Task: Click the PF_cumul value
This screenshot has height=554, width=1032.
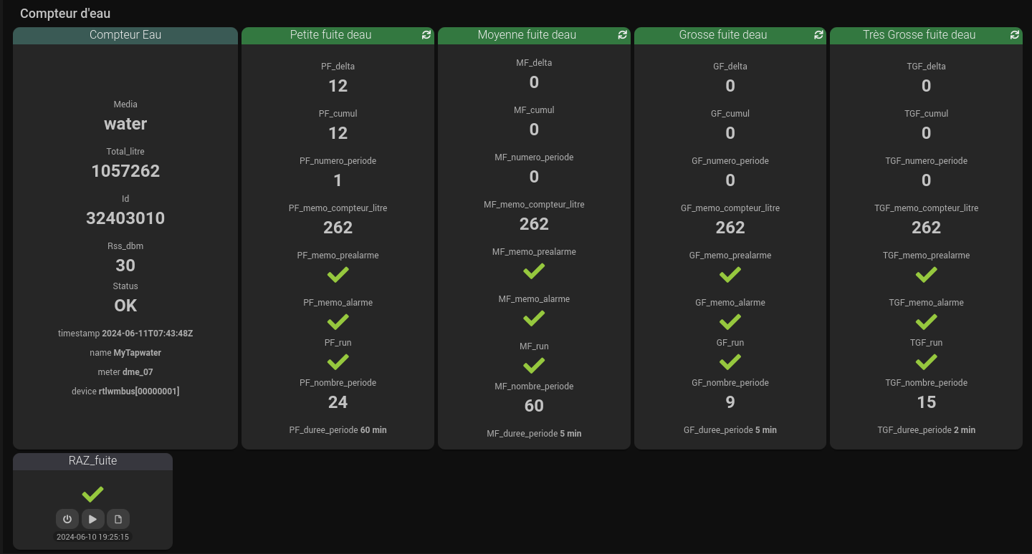Action: pos(338,133)
